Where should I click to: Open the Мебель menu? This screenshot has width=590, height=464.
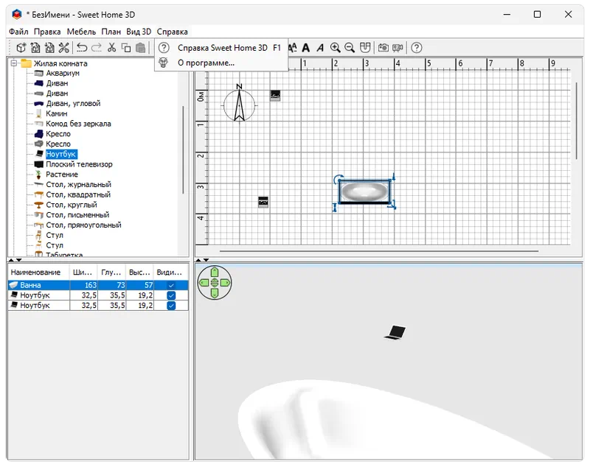(81, 32)
